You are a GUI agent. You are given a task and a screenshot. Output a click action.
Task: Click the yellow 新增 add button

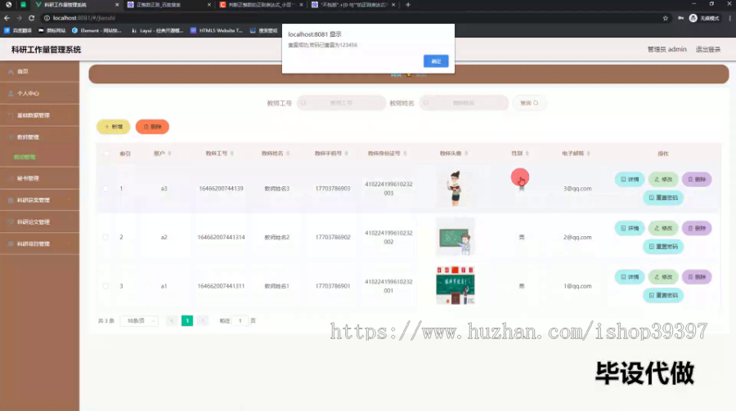(x=113, y=127)
